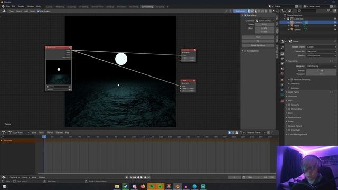Viewport: 338px width, 190px height.
Task: Select the Render properties tab icon
Action: click(282, 54)
